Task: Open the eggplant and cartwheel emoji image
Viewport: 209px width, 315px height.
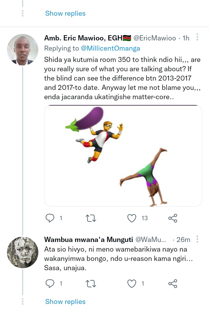Action: [x=123, y=156]
